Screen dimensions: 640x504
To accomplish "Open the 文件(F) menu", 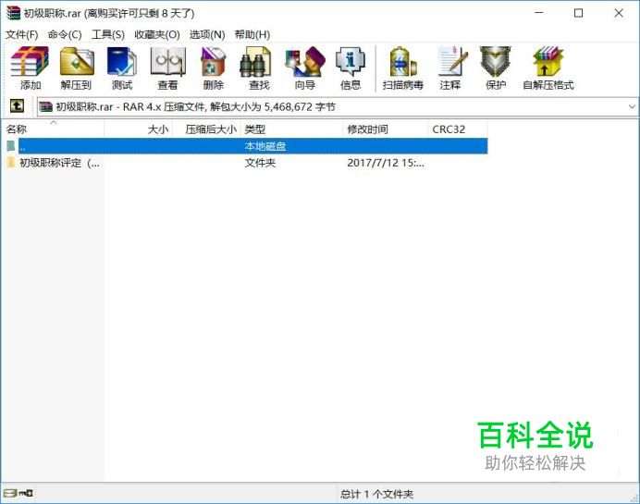I will point(21,35).
